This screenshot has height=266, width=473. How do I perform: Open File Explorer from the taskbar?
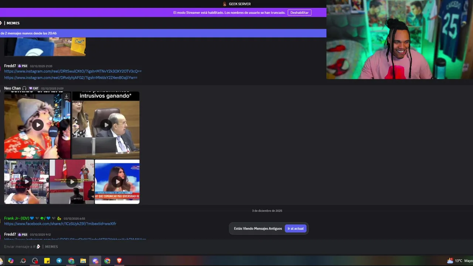click(83, 261)
